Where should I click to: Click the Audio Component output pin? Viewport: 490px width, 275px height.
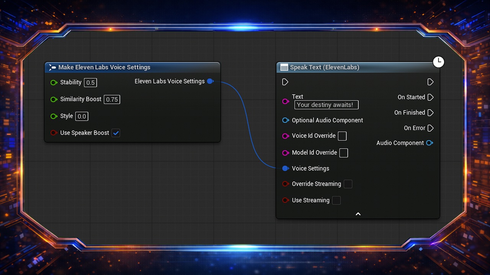[x=430, y=143]
